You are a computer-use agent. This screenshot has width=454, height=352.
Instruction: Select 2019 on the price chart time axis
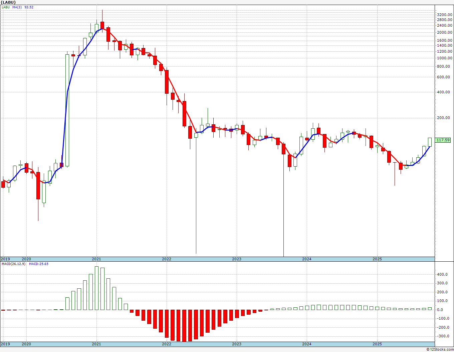point(5,259)
